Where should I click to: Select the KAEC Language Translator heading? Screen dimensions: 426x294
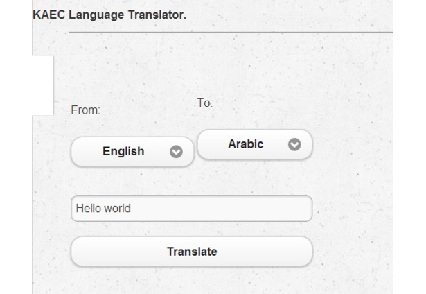109,15
